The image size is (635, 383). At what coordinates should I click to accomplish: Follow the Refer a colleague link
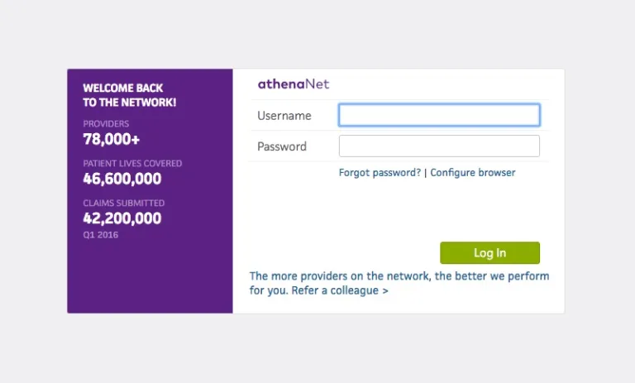(x=340, y=291)
